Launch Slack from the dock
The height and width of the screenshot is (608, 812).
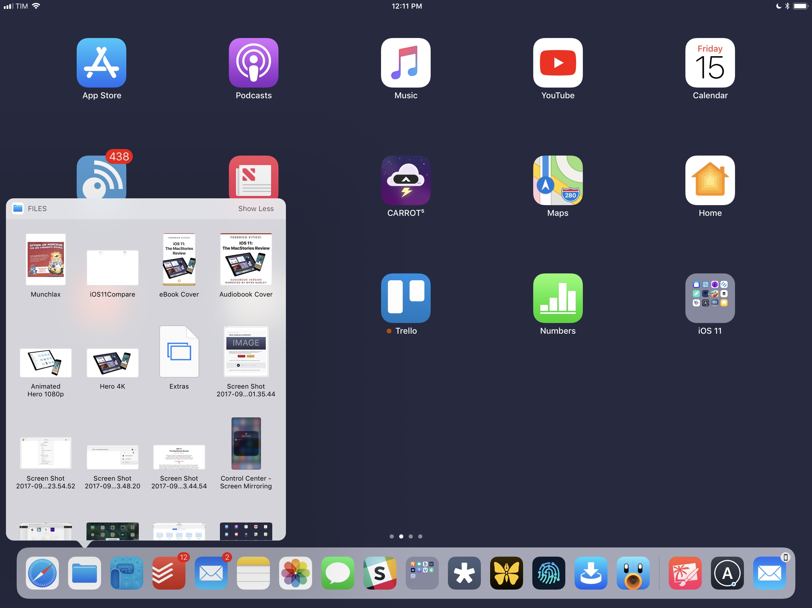click(380, 573)
